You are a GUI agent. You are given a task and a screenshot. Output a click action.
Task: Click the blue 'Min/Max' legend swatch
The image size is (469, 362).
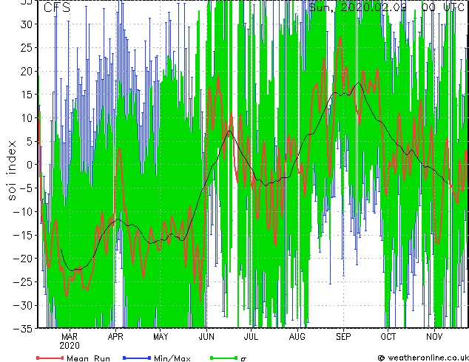(137, 358)
